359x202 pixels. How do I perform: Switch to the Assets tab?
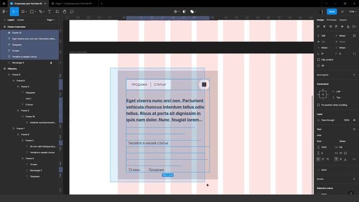click(20, 20)
